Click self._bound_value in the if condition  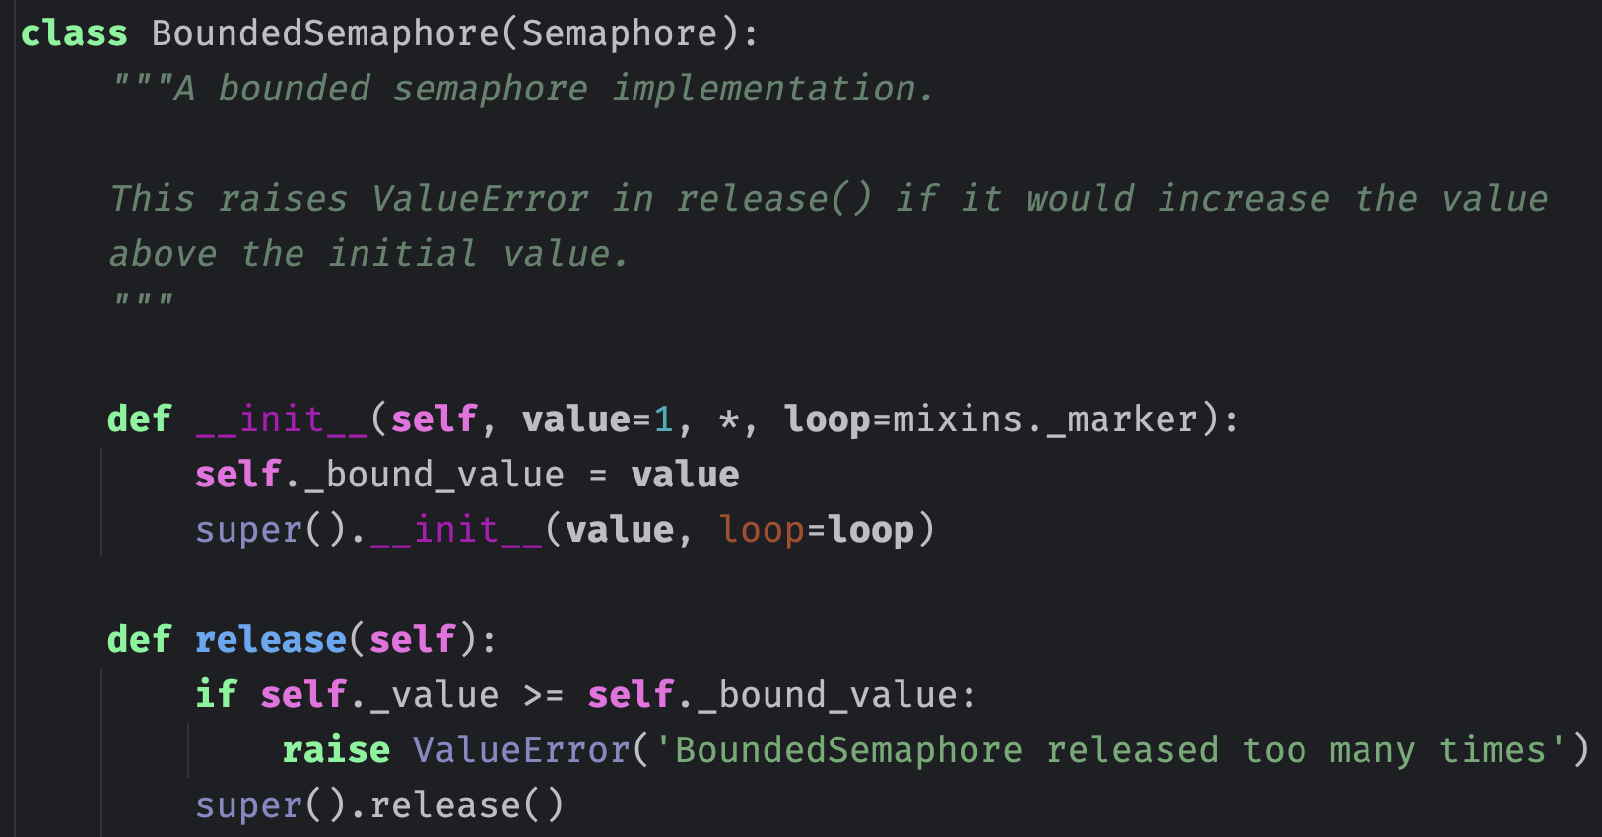[x=772, y=695]
